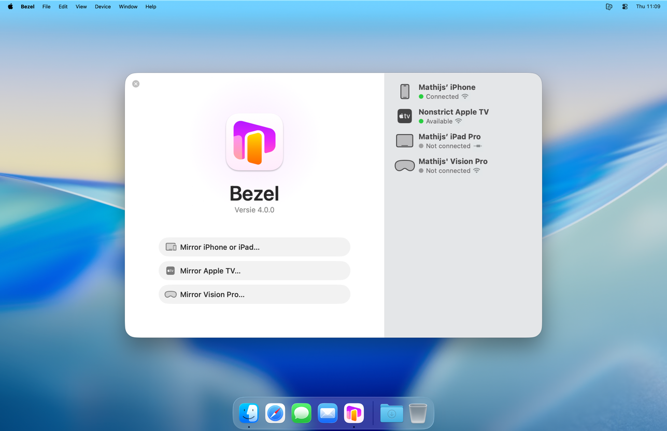Click the Bezel app logo in window
The image size is (667, 431).
point(254,142)
